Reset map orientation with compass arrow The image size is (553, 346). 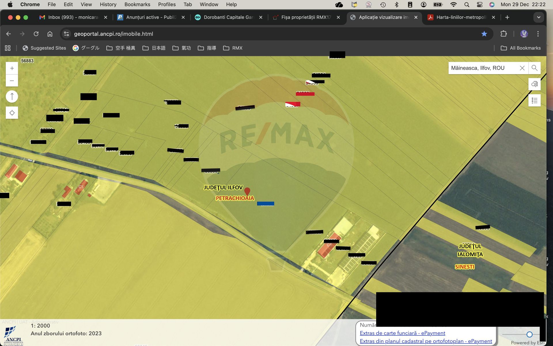[12, 96]
